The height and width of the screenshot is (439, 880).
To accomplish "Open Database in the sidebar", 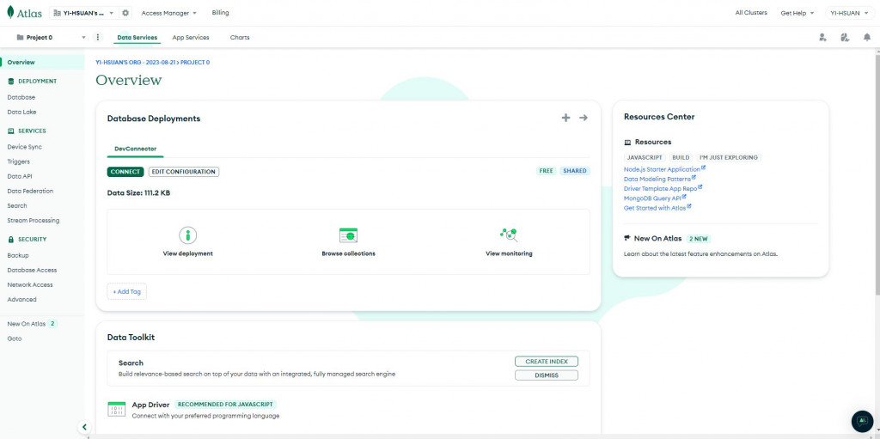I will tap(21, 98).
